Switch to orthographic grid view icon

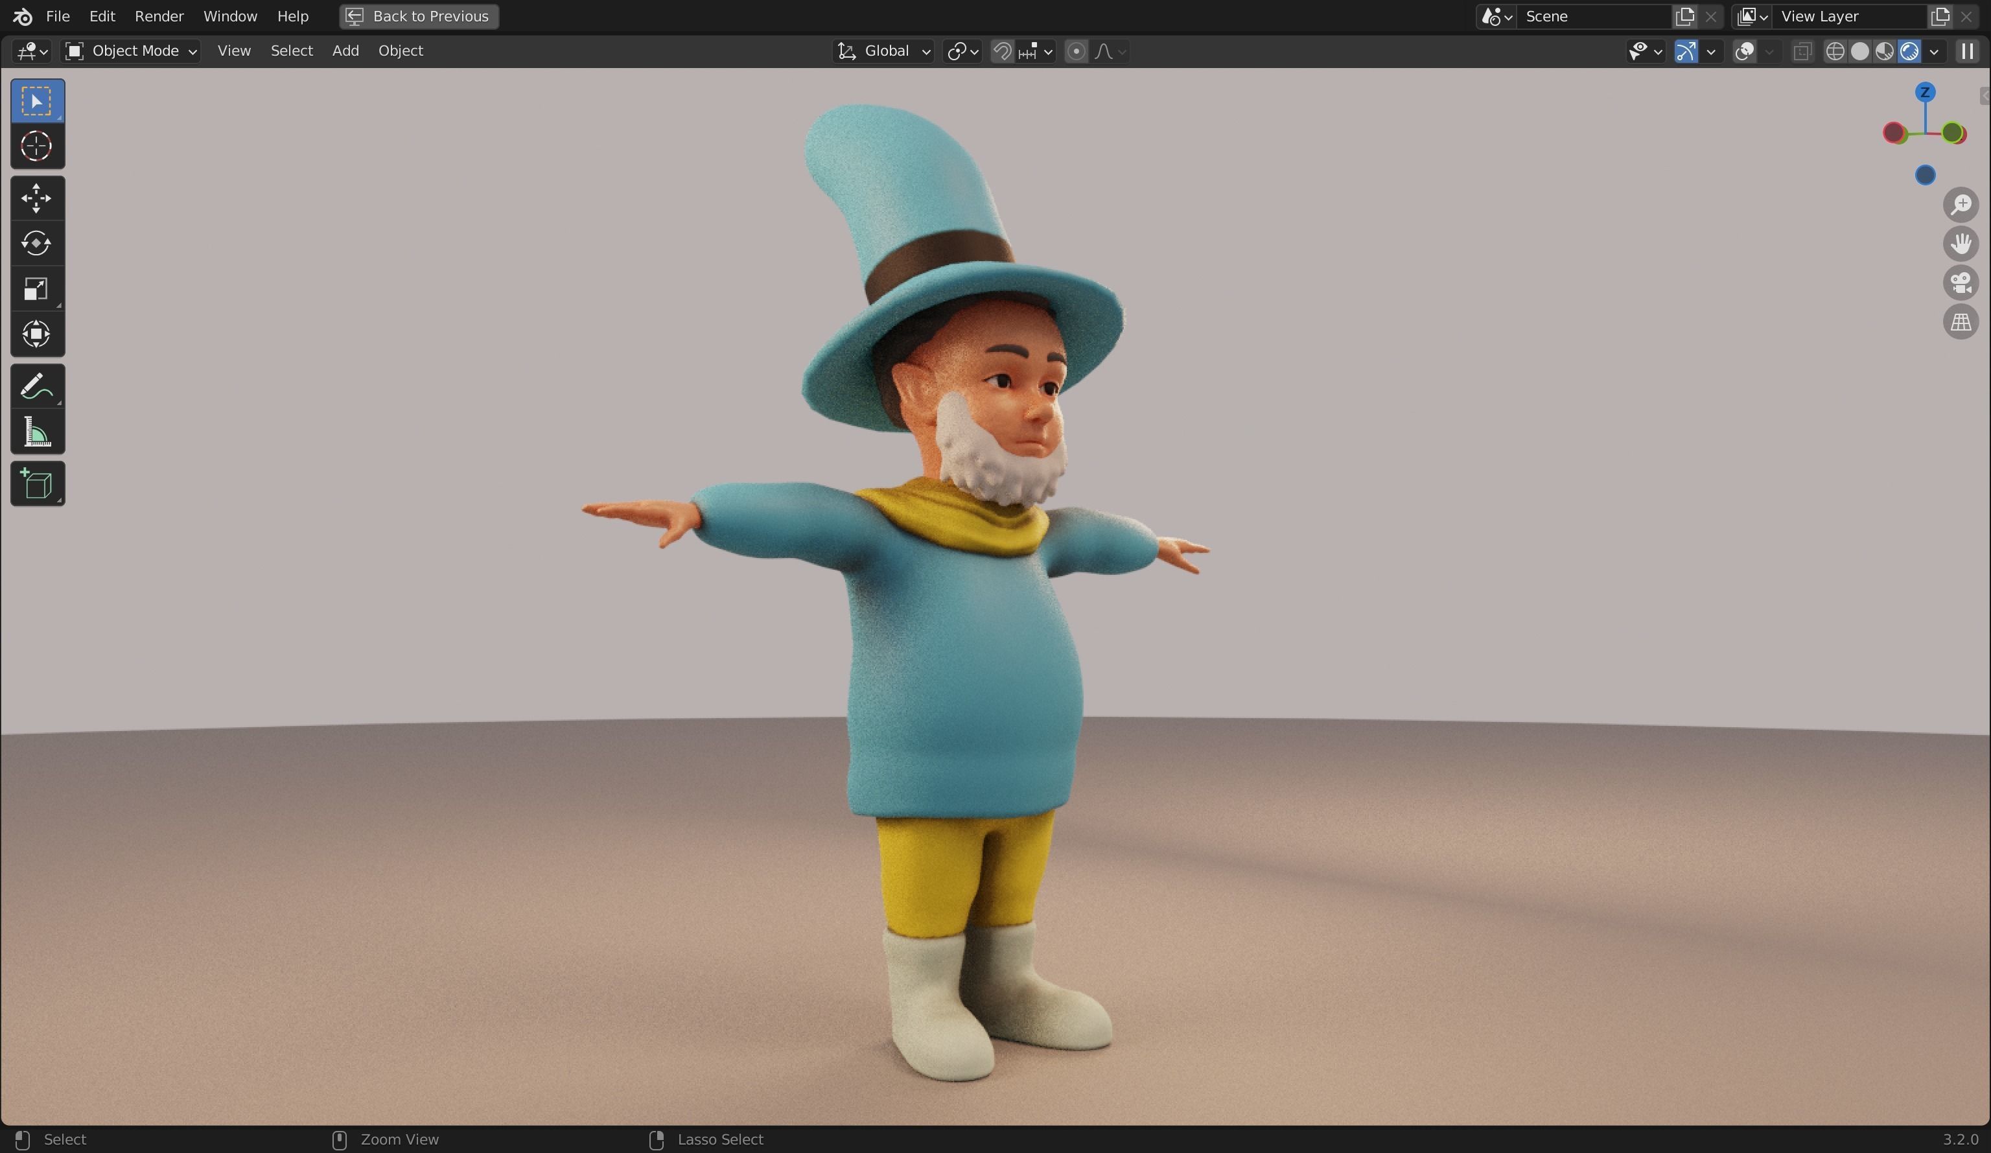[1960, 321]
